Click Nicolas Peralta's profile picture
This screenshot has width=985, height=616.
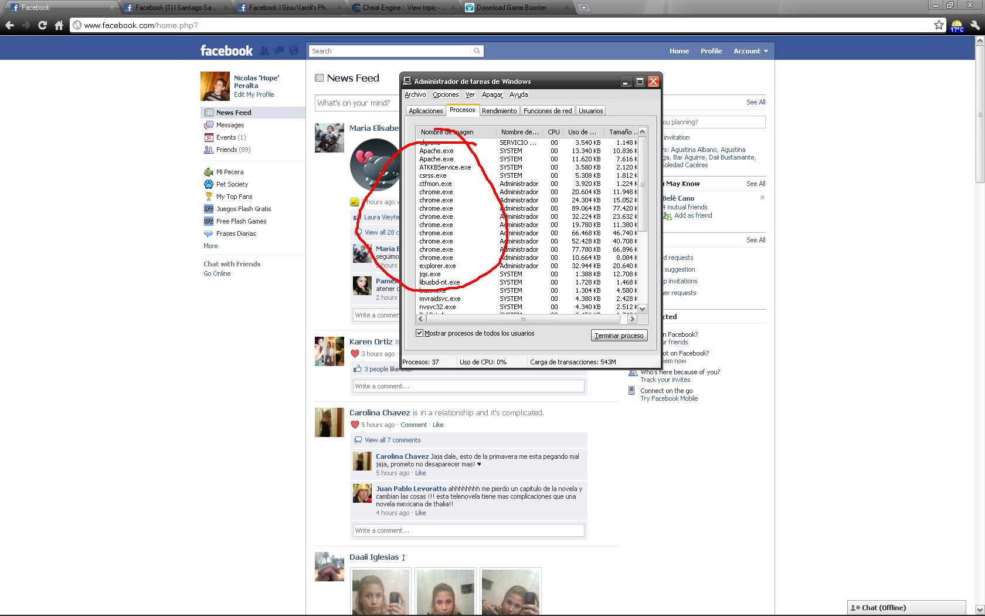(x=215, y=86)
